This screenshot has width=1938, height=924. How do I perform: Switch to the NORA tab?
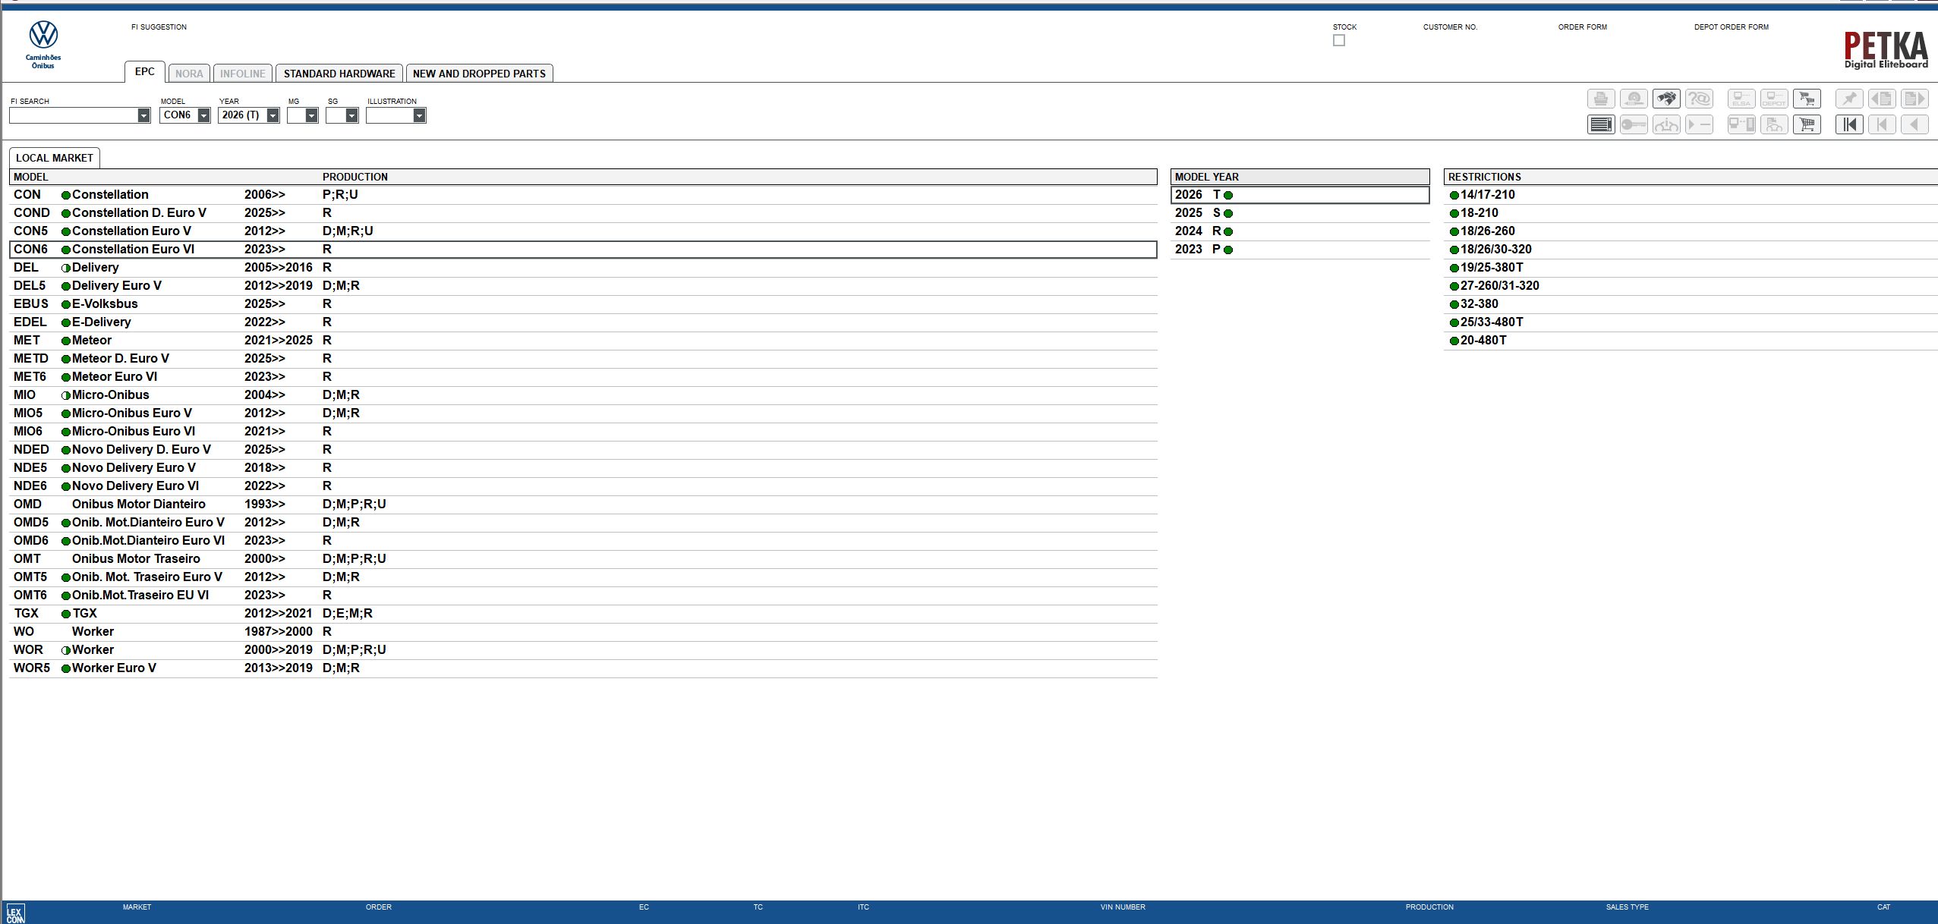click(x=189, y=74)
